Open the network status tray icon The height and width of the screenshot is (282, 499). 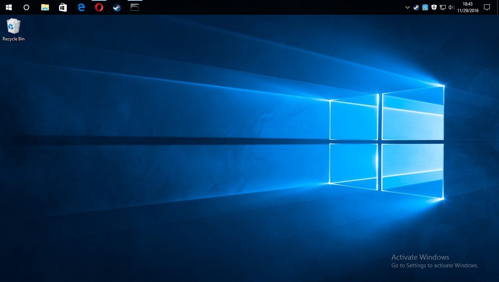click(443, 7)
